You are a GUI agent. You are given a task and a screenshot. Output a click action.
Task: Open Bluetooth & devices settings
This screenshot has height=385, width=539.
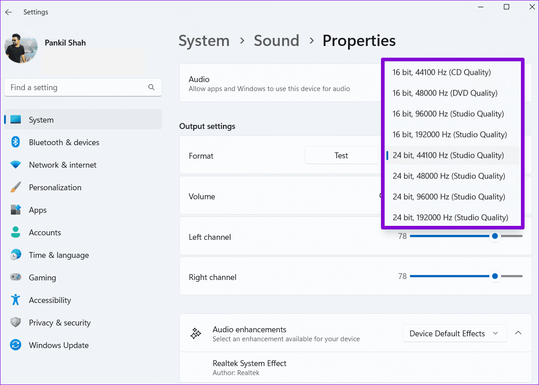point(64,142)
